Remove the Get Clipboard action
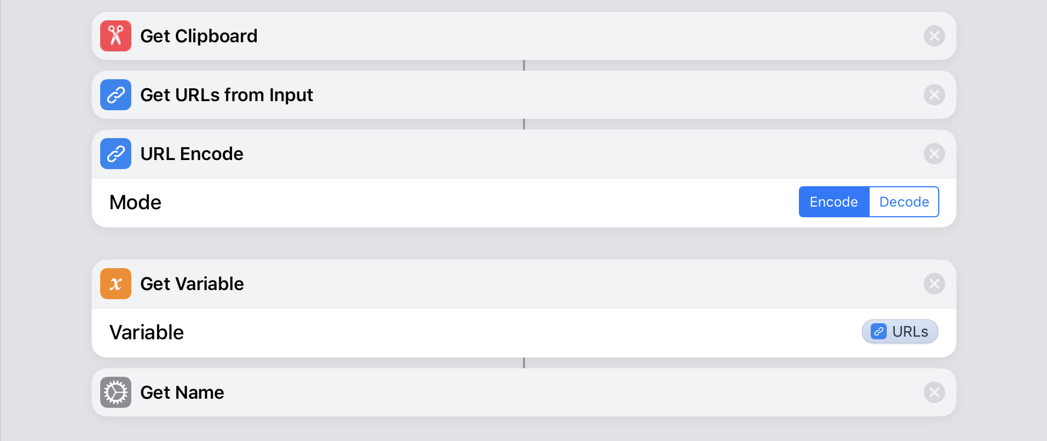1047x441 pixels. point(934,36)
